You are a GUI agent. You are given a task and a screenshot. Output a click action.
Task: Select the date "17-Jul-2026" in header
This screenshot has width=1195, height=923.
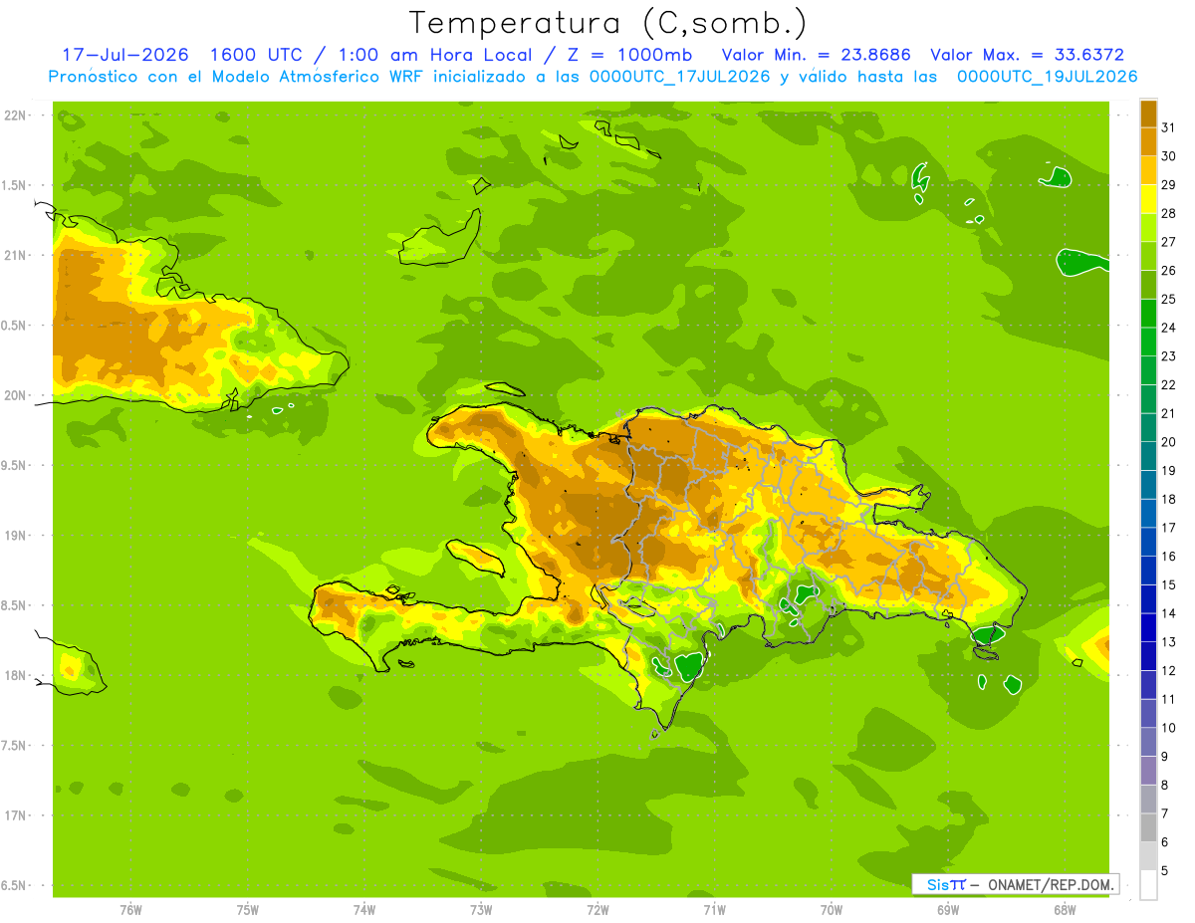point(125,55)
